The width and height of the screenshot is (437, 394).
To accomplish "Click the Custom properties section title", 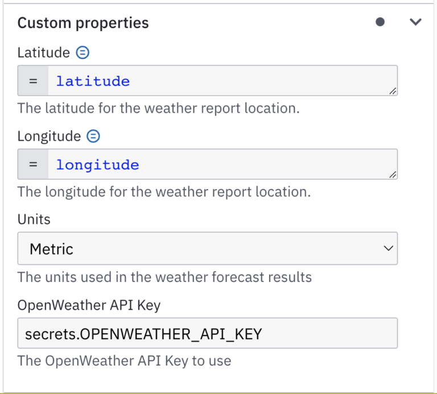I will click(83, 23).
